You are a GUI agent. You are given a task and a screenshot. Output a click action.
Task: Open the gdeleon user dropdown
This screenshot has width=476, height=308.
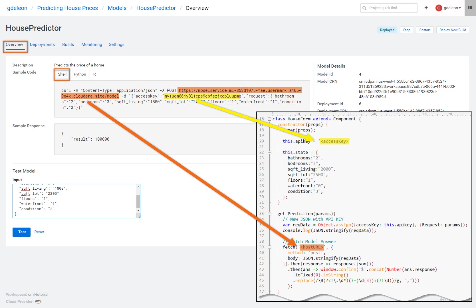pyautogui.click(x=452, y=8)
